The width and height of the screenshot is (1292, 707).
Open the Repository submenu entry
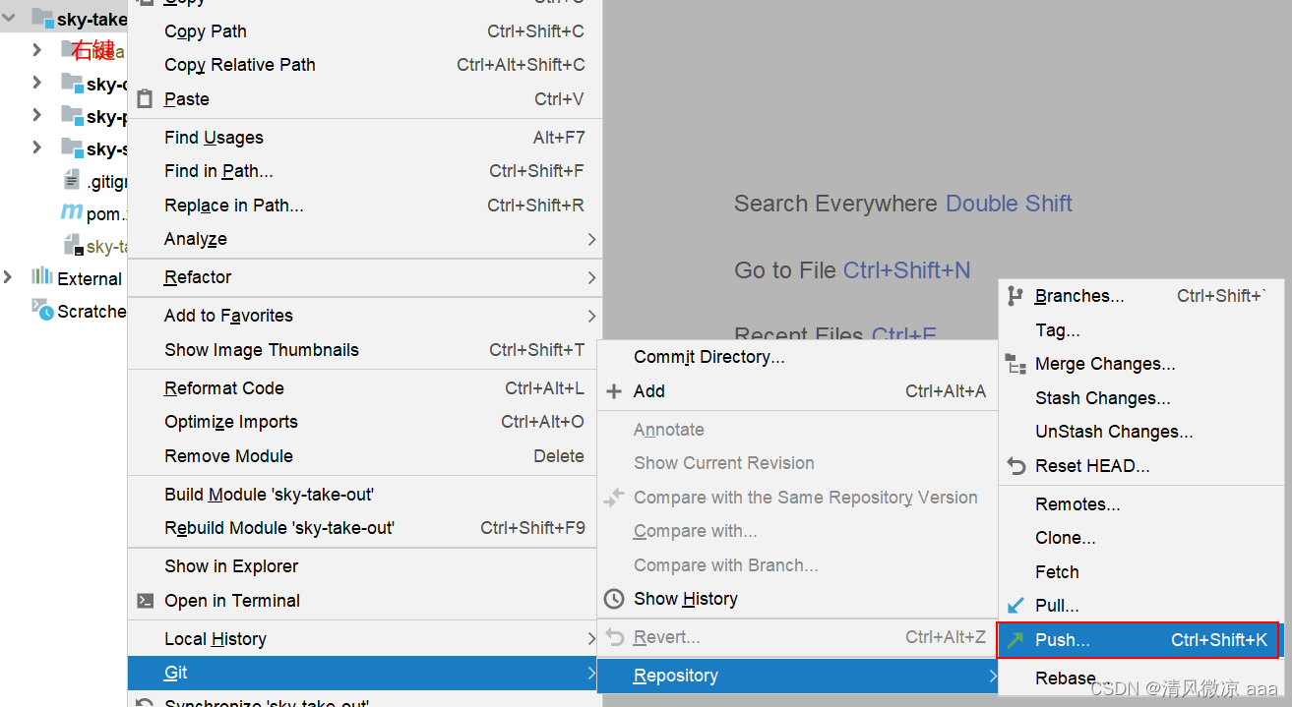(x=797, y=676)
